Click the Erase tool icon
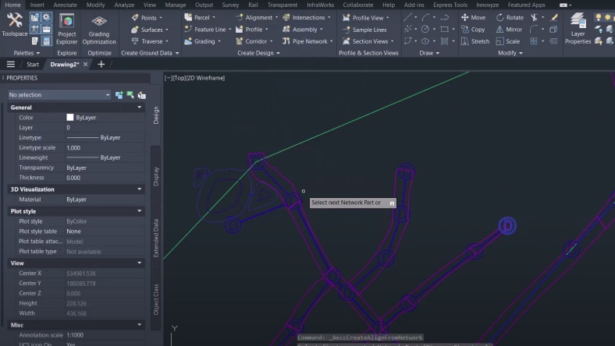The width and height of the screenshot is (615, 346). click(x=554, y=17)
